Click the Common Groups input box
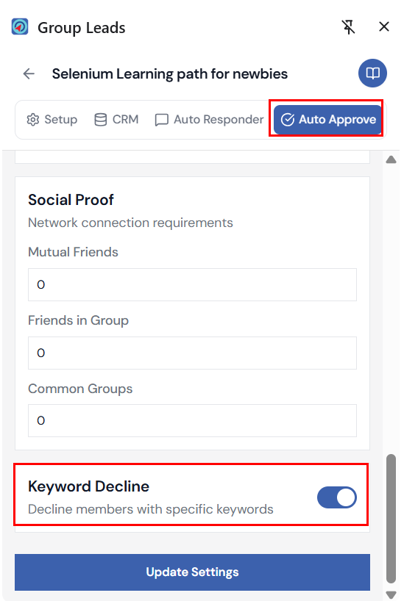Viewport: 404px width, 601px height. pos(192,420)
